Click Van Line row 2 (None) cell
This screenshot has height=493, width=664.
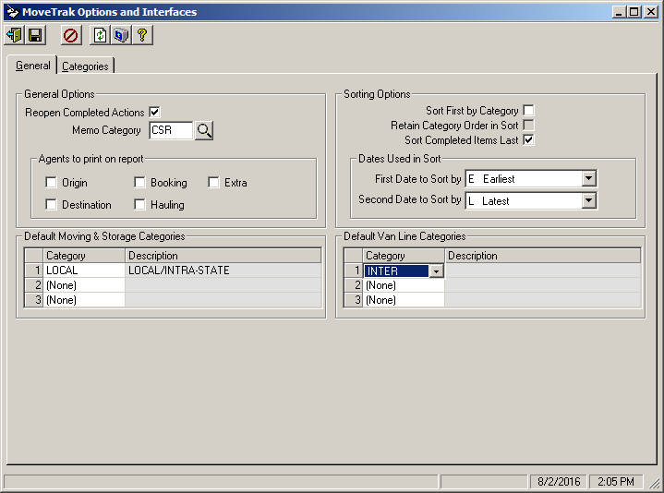coord(404,285)
